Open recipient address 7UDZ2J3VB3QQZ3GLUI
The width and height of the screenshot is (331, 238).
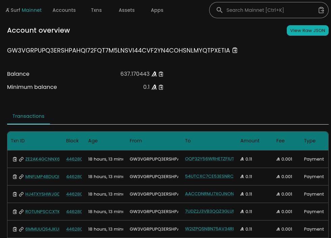click(209, 211)
